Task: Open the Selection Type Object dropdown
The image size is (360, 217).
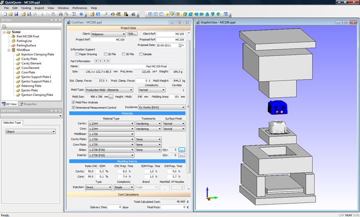Action: coord(30,131)
